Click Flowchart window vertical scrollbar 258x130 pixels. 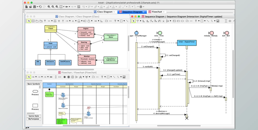[x=128, y=92]
